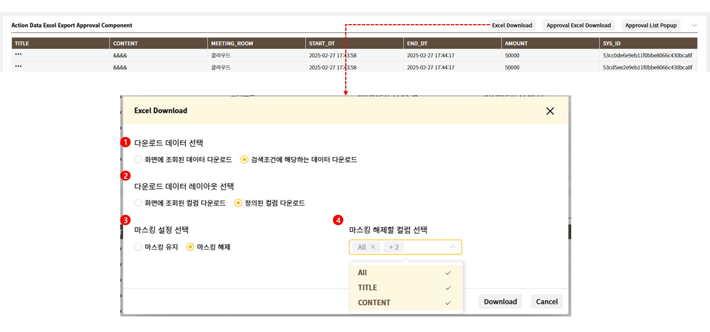Select 검색조건에 해당하는 데이터 다운로드 radio option
Viewport: 710px width, 332px height.
click(244, 160)
